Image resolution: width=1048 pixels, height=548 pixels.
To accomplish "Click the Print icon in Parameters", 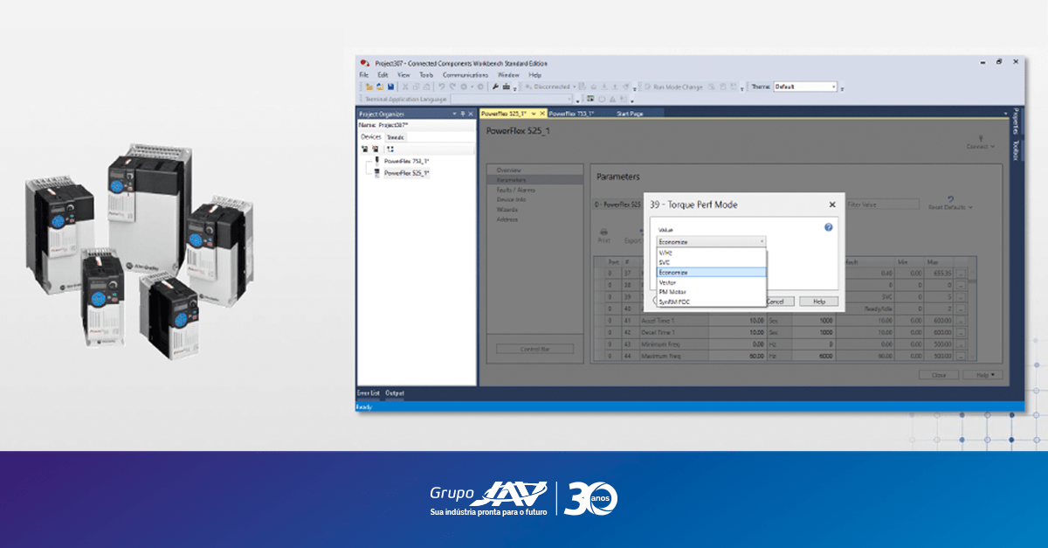I will [x=603, y=234].
